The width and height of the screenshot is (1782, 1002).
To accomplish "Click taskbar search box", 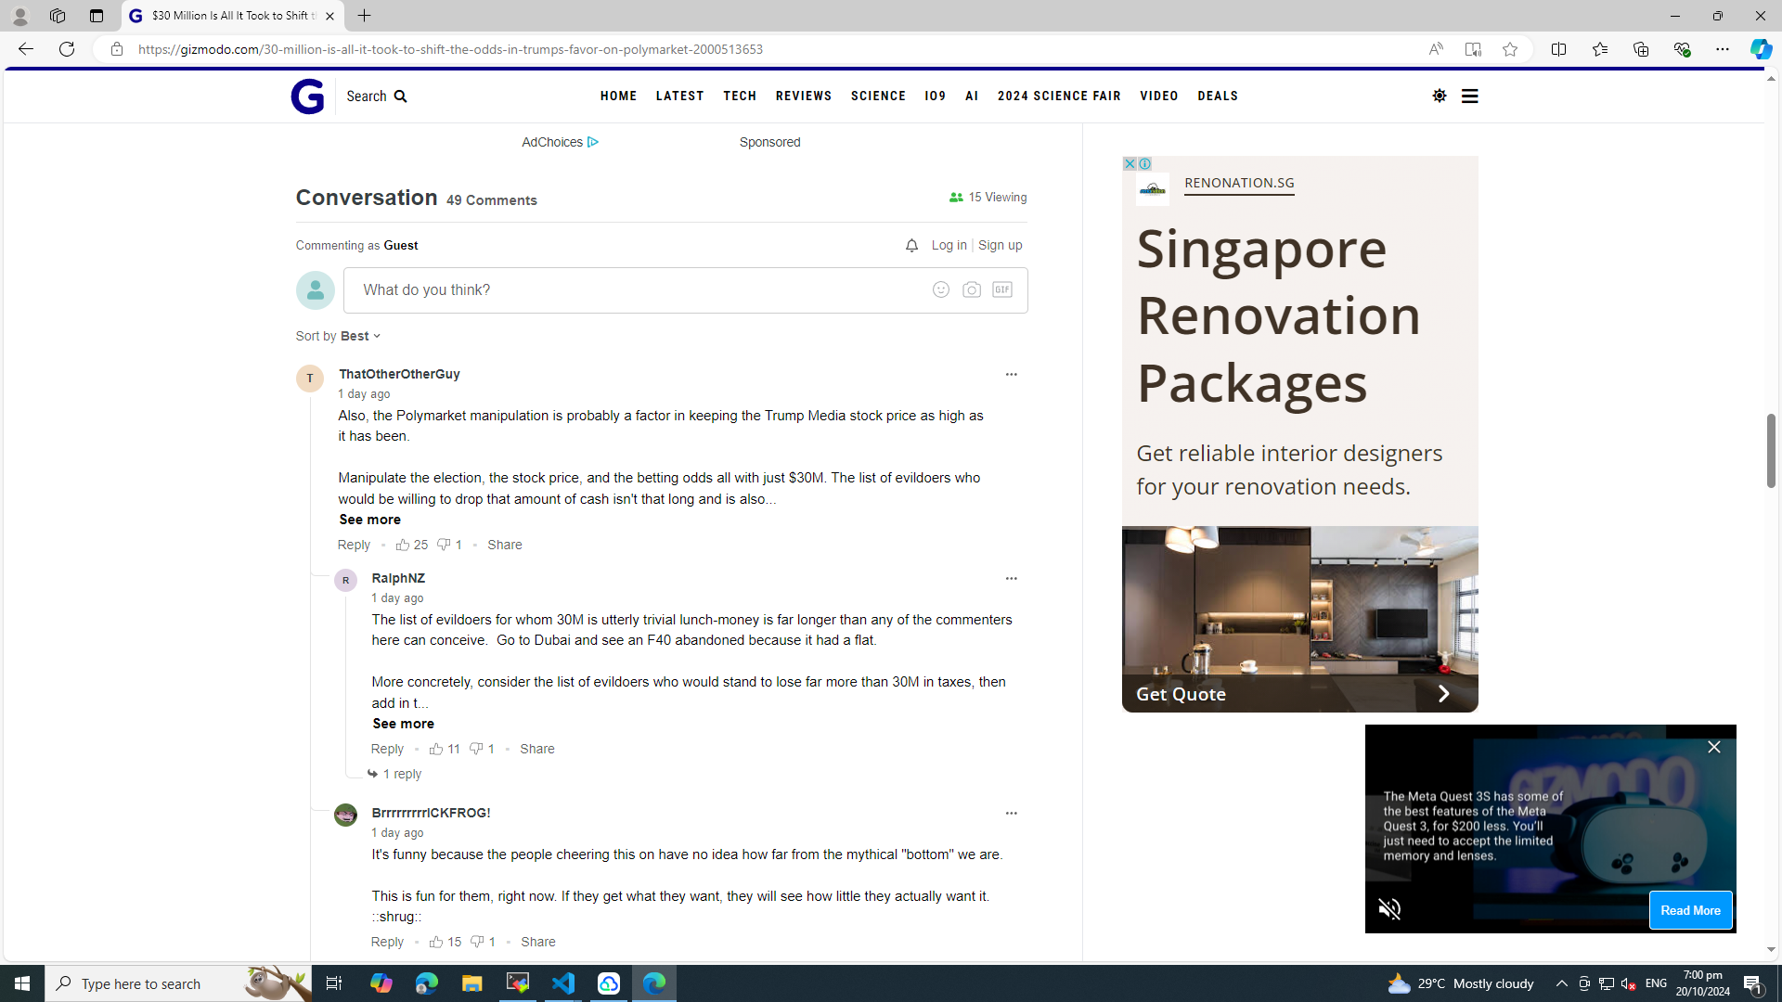I will (x=178, y=983).
